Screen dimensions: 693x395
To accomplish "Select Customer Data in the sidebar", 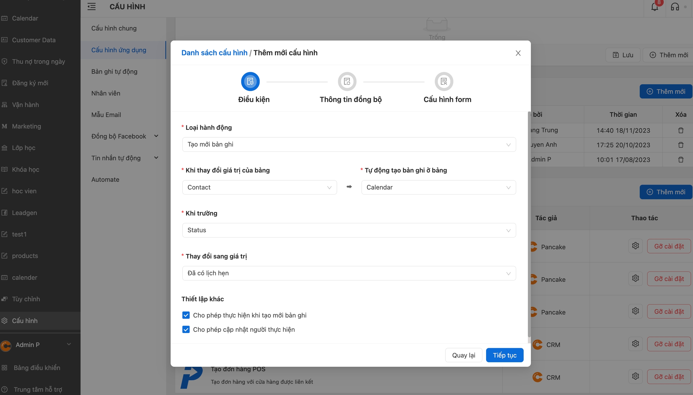I will coord(34,40).
